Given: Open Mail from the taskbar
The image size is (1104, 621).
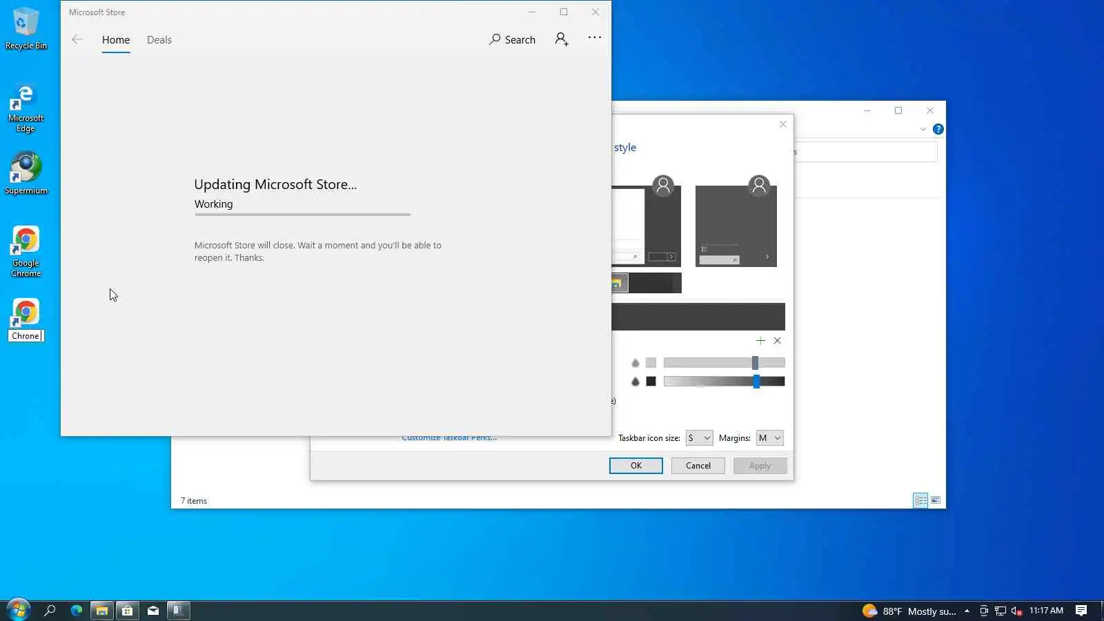Looking at the screenshot, I should (153, 610).
